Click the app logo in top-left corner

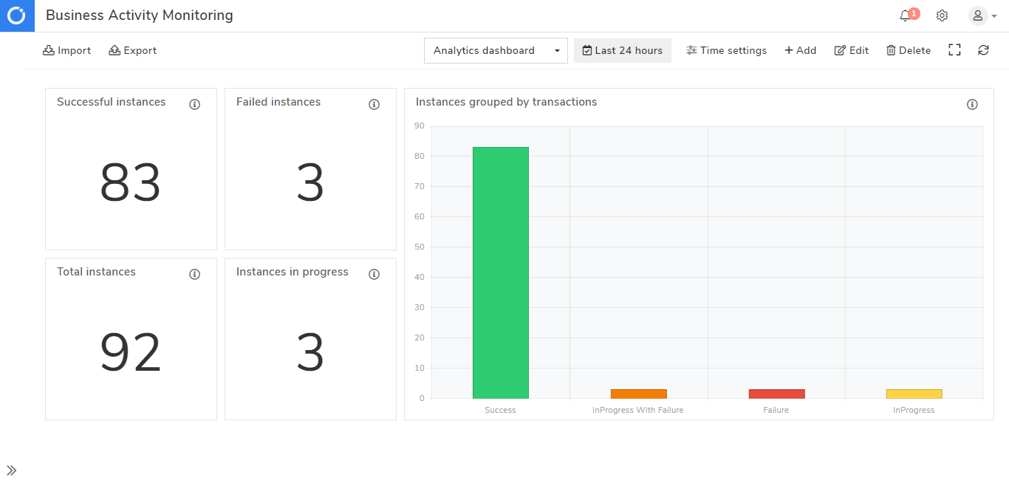[17, 16]
